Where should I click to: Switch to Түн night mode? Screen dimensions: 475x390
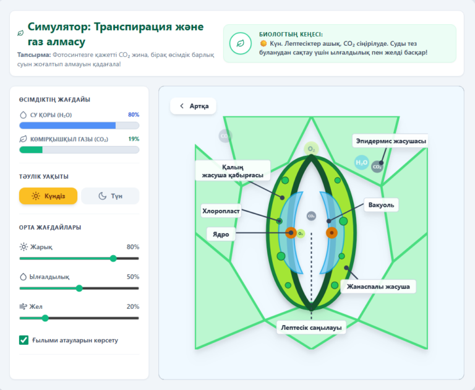tap(110, 196)
